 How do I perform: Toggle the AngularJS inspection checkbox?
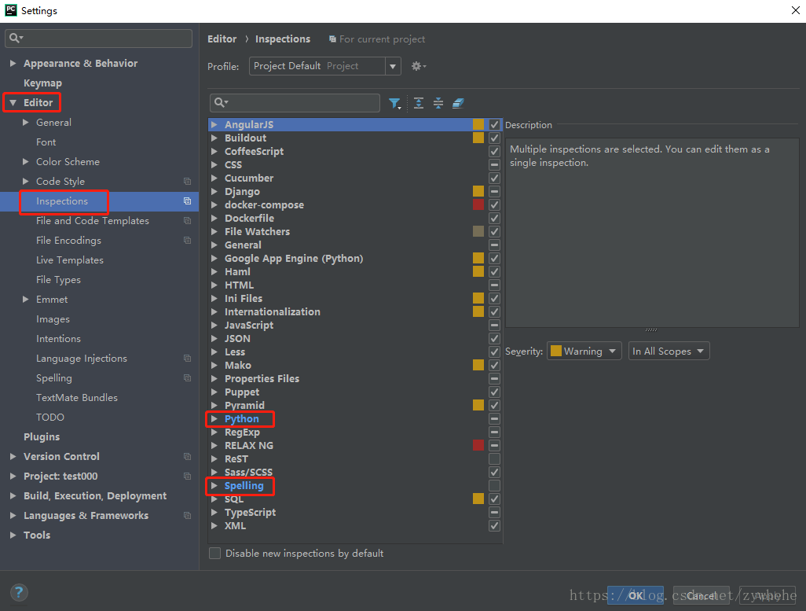[494, 124]
